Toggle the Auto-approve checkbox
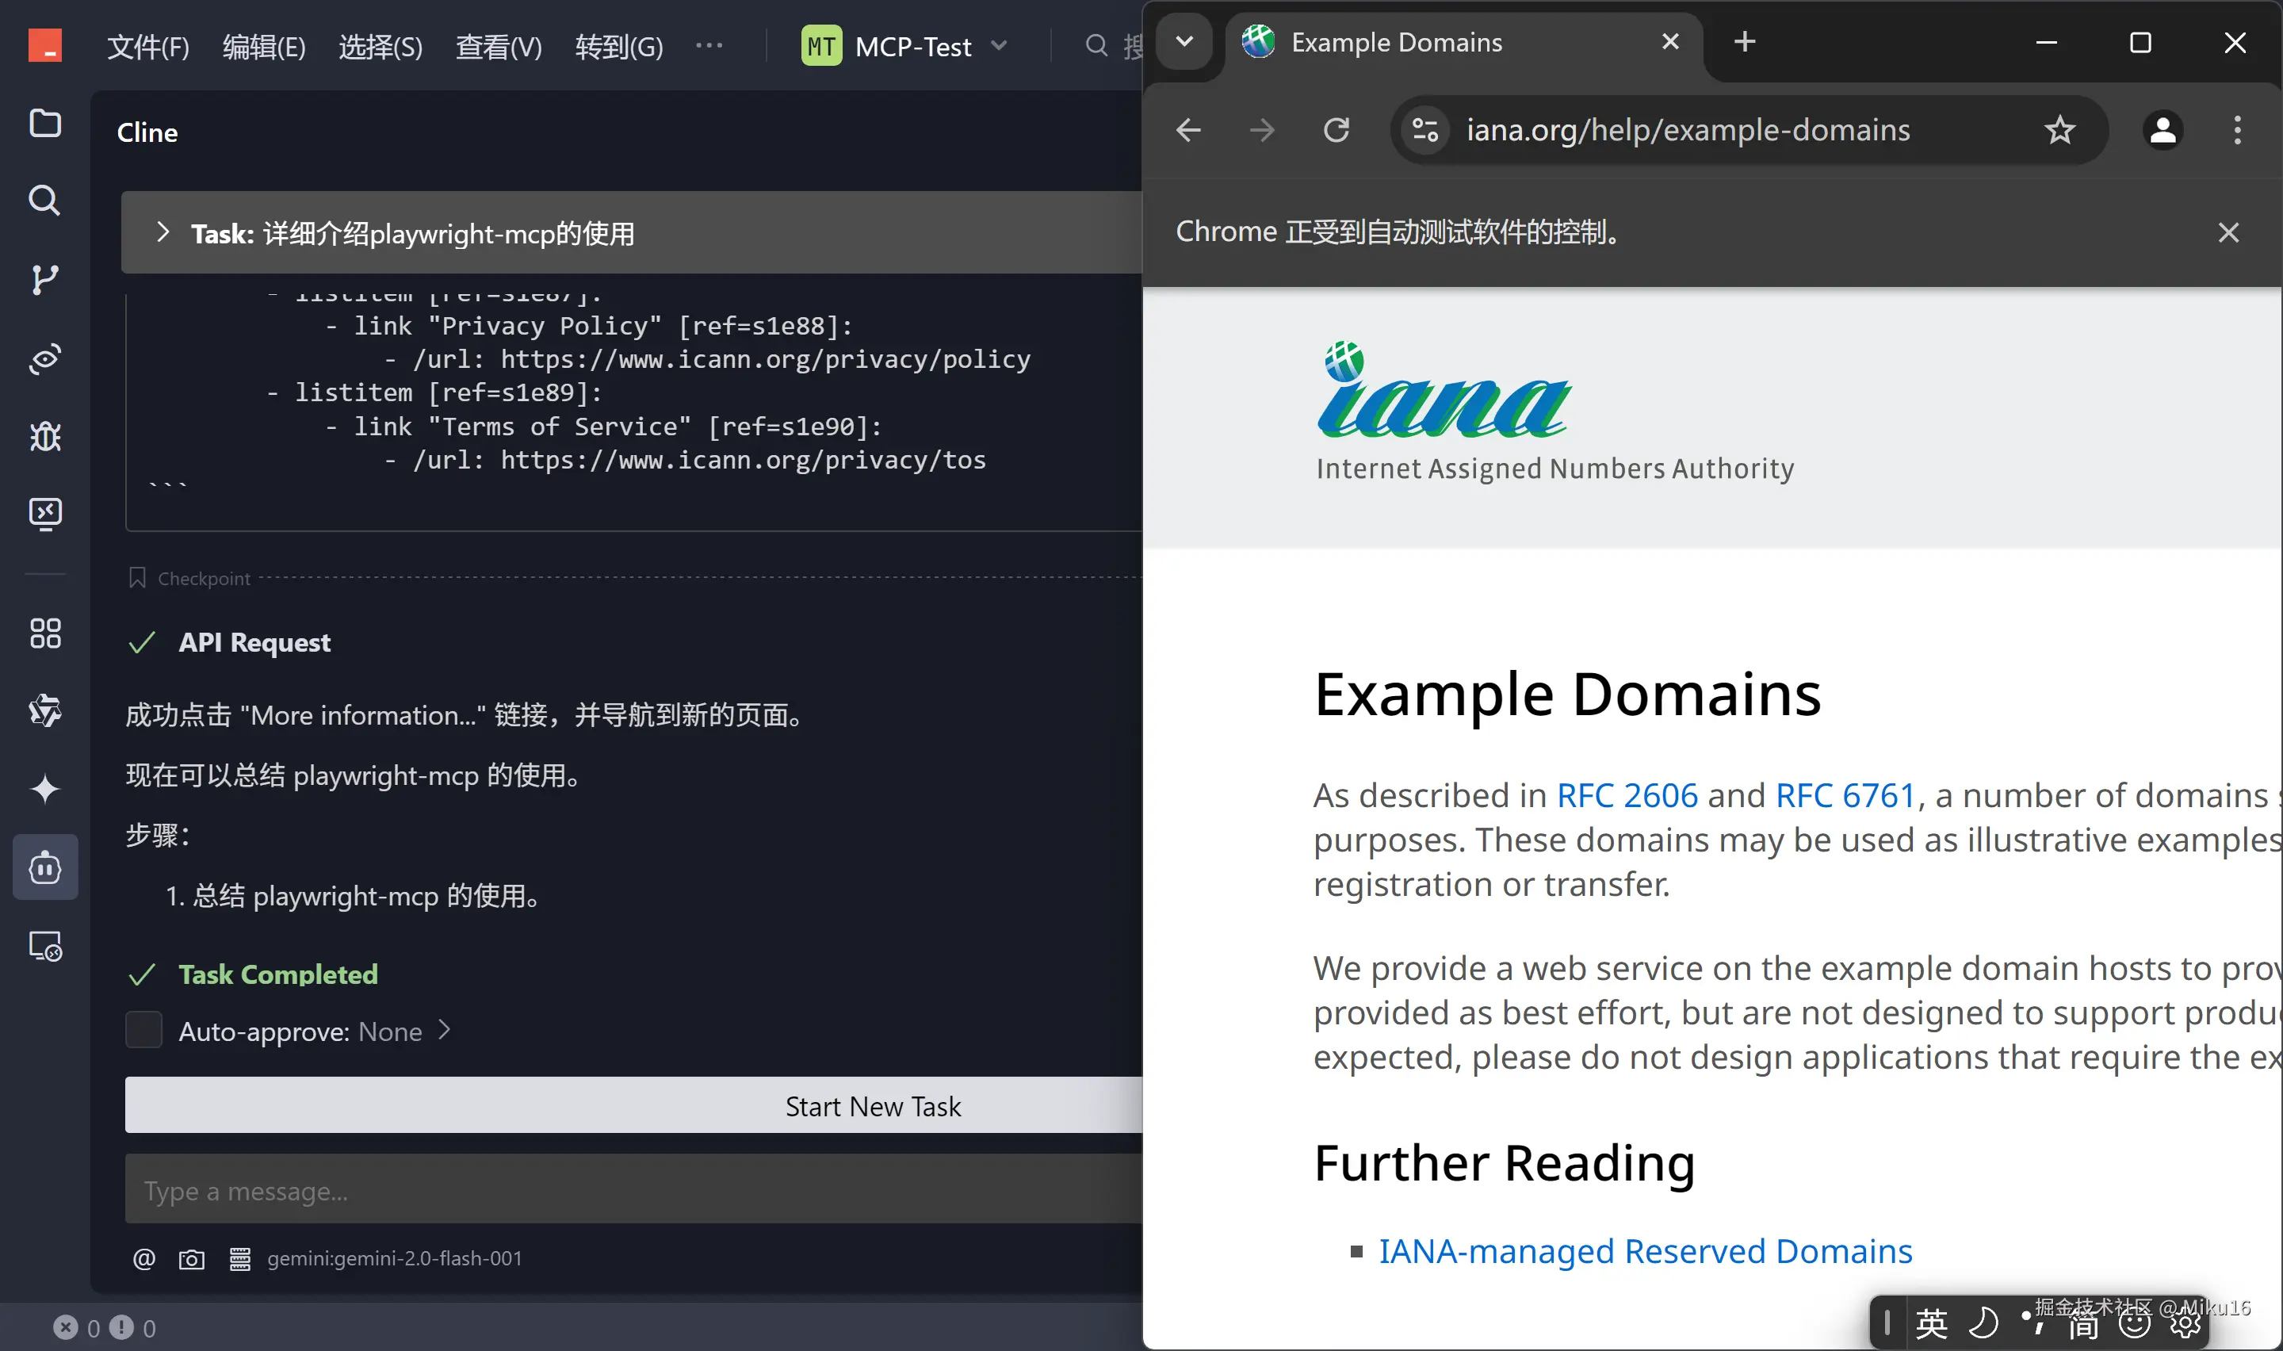The width and height of the screenshot is (2283, 1351). 143,1031
